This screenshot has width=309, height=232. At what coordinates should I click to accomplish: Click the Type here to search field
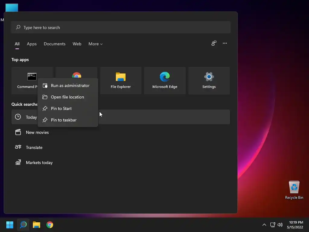tap(121, 27)
